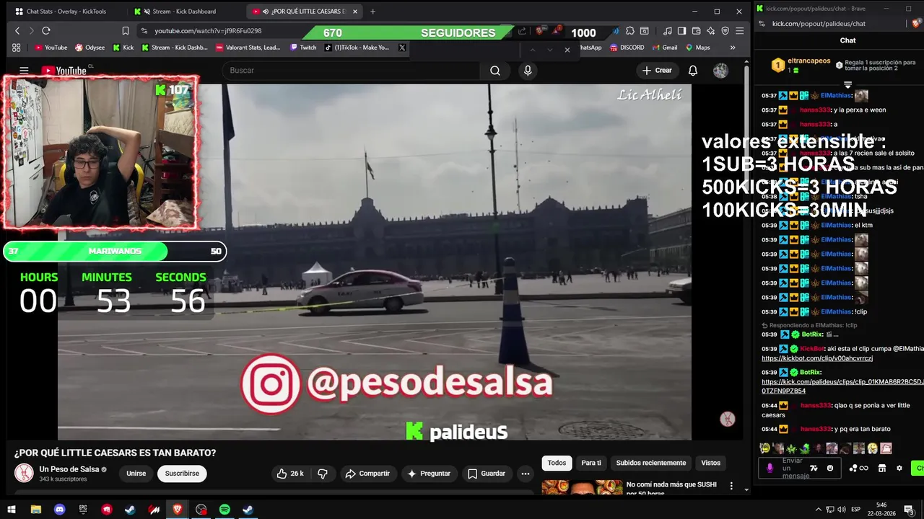Click the purple microphone in chat input
Viewport: 924px width, 519px height.
770,468
